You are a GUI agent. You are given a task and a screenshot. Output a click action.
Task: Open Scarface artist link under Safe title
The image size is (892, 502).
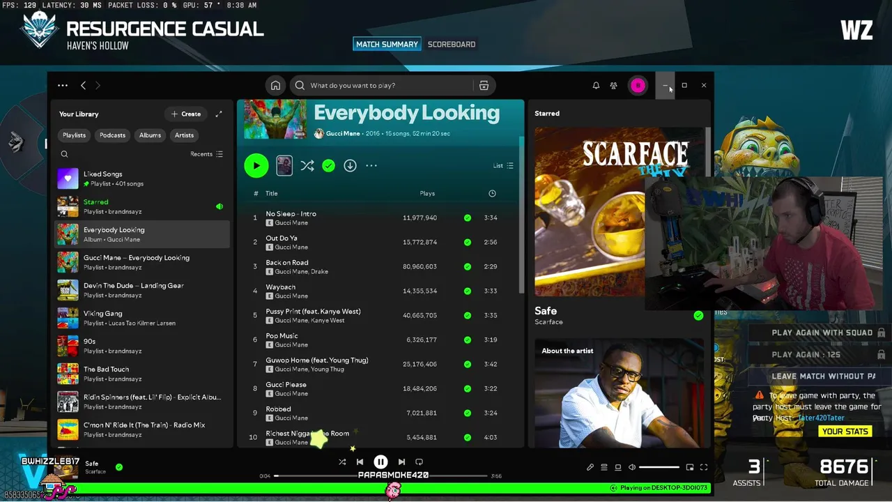548,322
